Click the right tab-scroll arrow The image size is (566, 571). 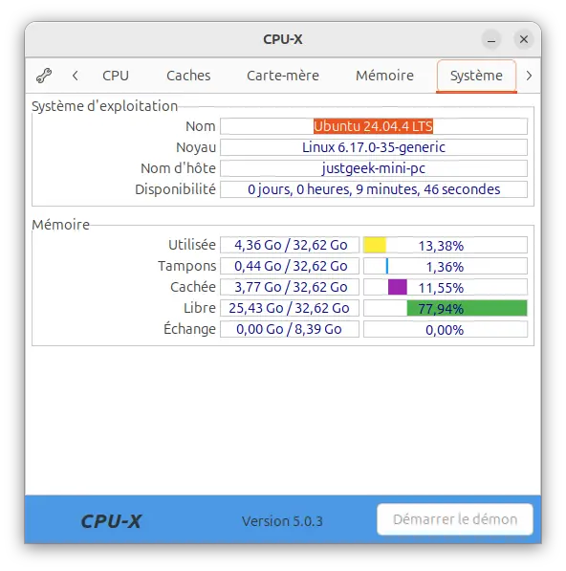coord(529,76)
